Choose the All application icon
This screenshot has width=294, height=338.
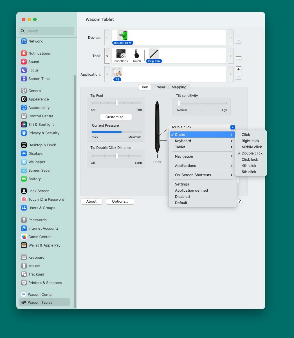tap(117, 73)
